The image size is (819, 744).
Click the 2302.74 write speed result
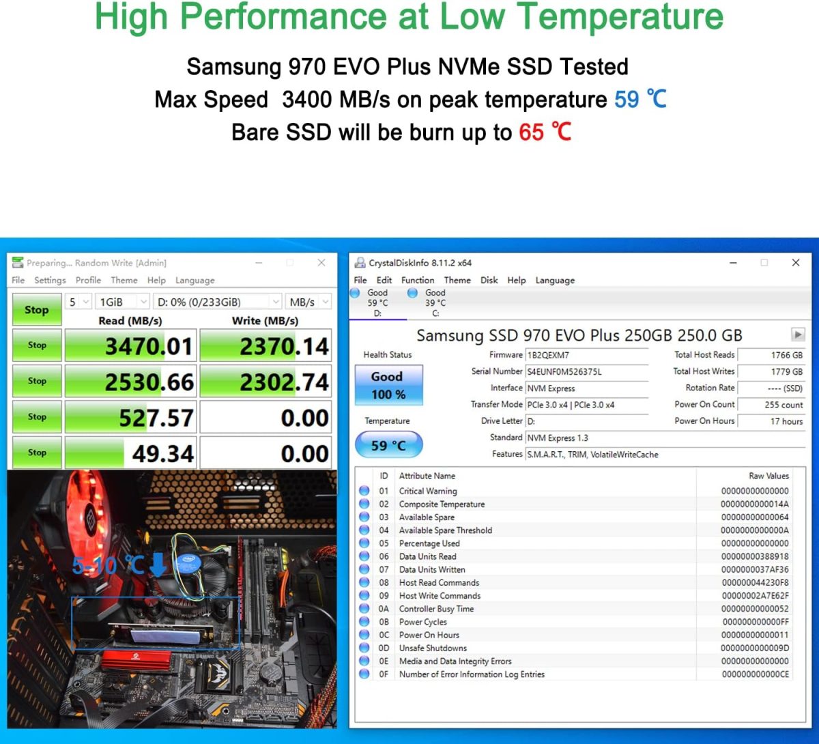[x=265, y=382]
